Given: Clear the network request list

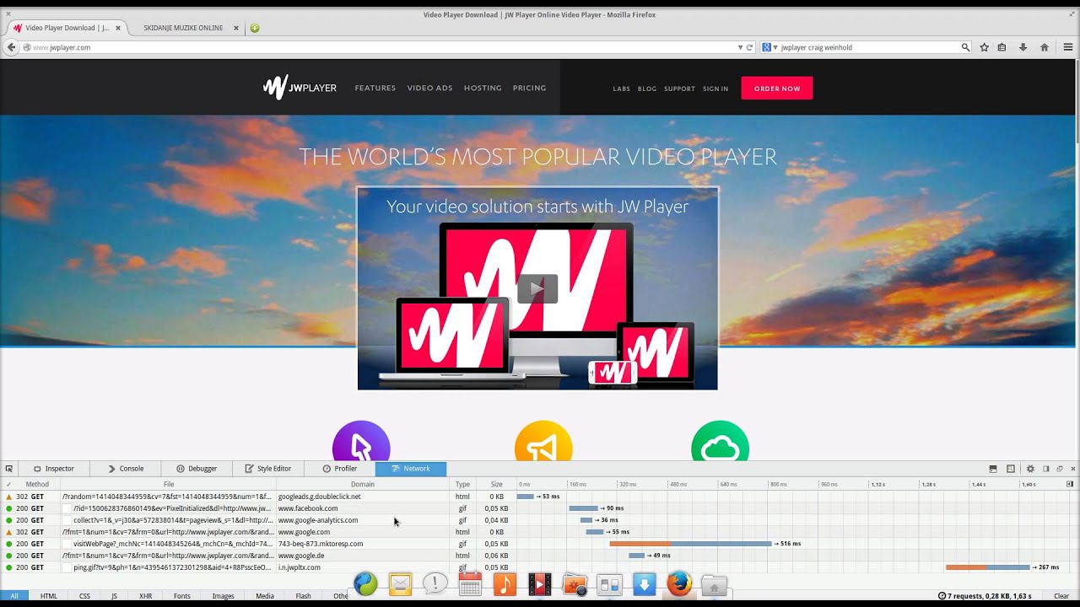Looking at the screenshot, I should (1061, 596).
